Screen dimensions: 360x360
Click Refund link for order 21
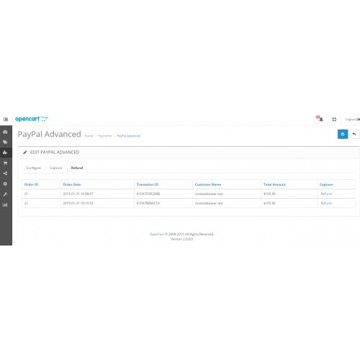pos(326,194)
